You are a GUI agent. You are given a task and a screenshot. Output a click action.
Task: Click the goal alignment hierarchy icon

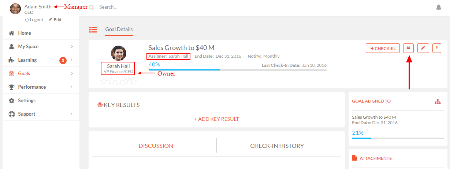tap(438, 102)
